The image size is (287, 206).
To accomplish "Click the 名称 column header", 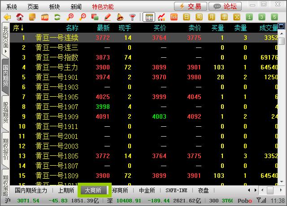I will [72, 28].
